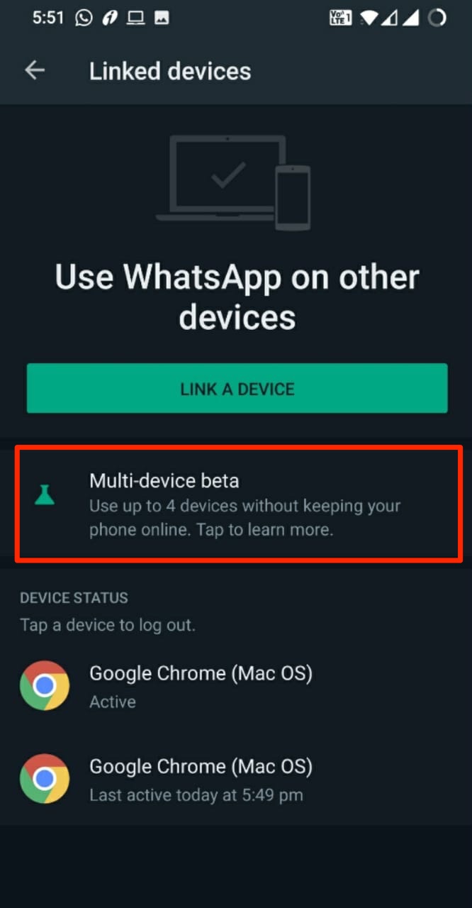Tap the Chrome icon of the 5:49 pm device
472x908 pixels.
(x=45, y=779)
